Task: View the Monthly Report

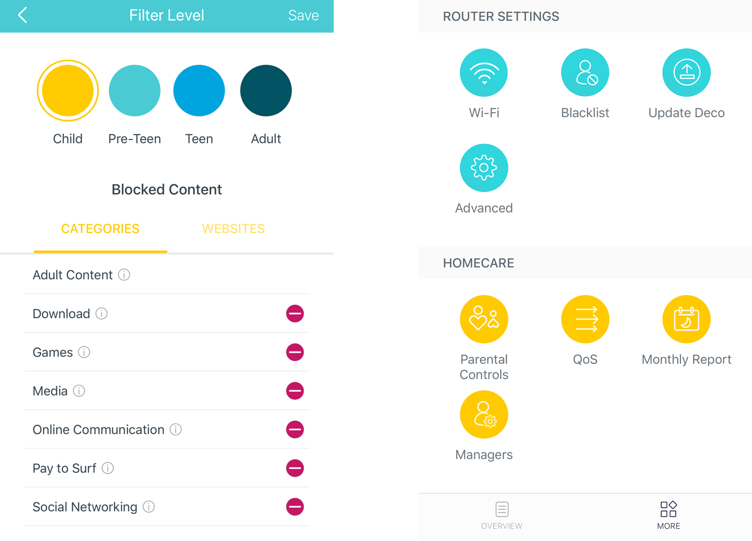Action: coord(686,319)
